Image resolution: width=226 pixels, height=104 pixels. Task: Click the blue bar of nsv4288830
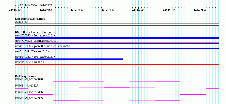tap(117, 49)
